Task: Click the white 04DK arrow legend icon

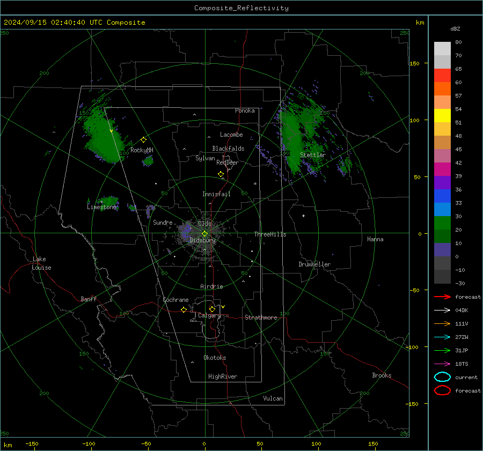Action: pos(442,310)
